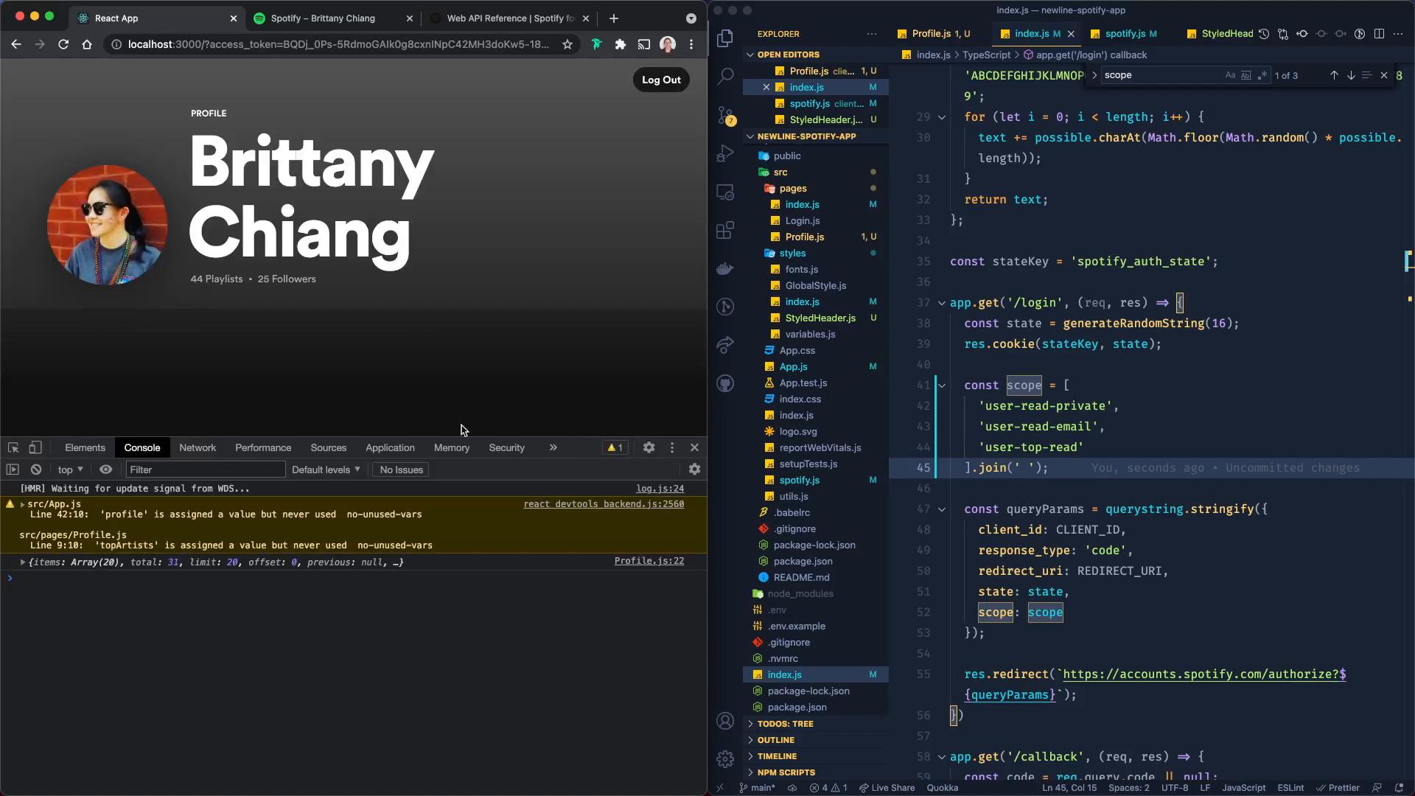
Task: Switch to the Network tab in DevTools
Action: [198, 447]
